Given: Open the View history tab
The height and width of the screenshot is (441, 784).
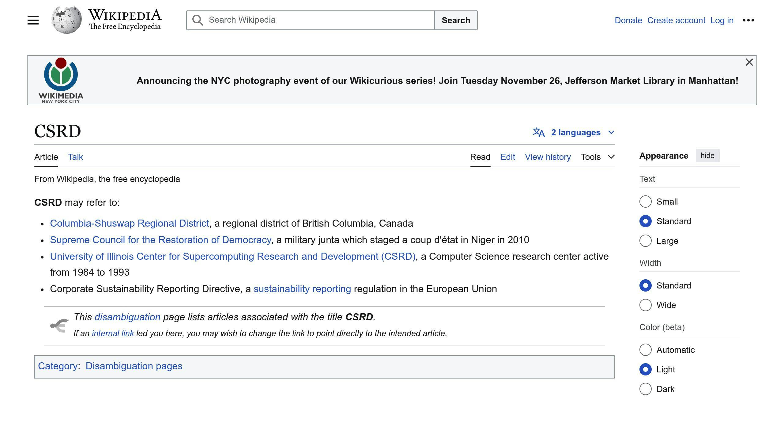Looking at the screenshot, I should click(548, 157).
